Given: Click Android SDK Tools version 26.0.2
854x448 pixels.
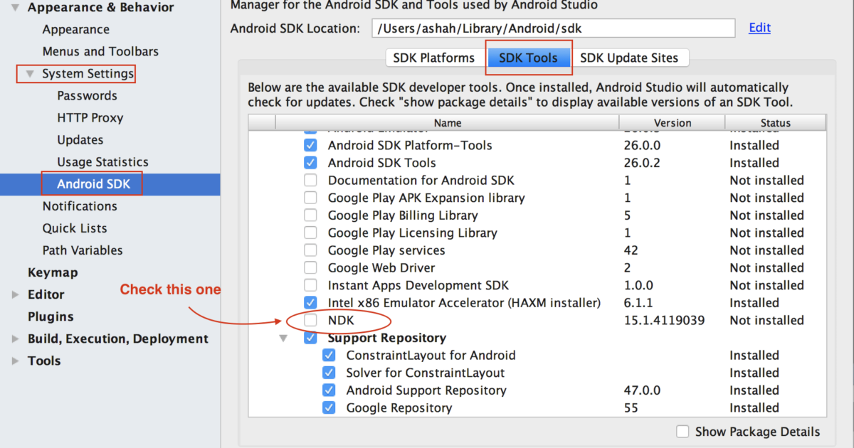Looking at the screenshot, I should point(642,163).
